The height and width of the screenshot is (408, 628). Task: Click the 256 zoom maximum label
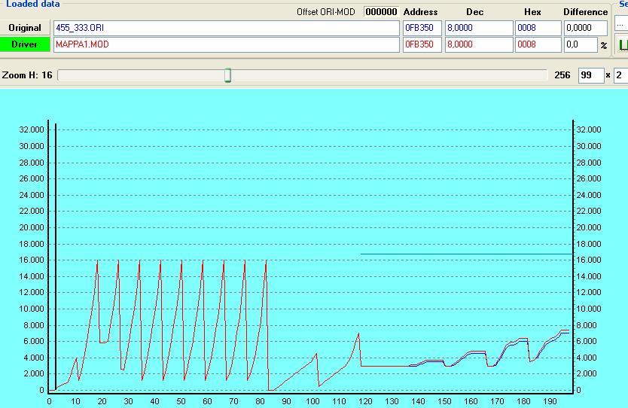pyautogui.click(x=562, y=75)
